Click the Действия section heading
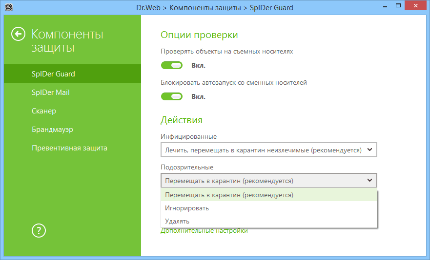This screenshot has height=260, width=430. [x=182, y=120]
